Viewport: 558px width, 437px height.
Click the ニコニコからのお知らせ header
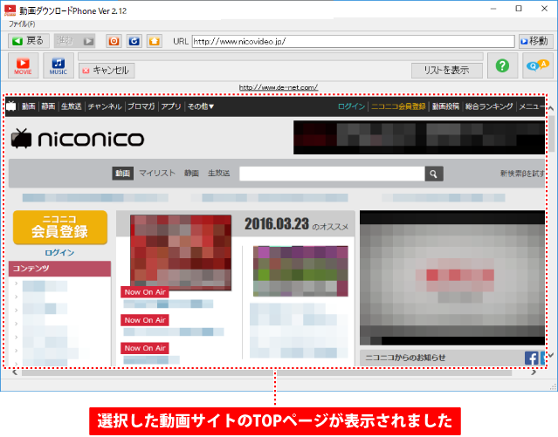[x=406, y=358]
